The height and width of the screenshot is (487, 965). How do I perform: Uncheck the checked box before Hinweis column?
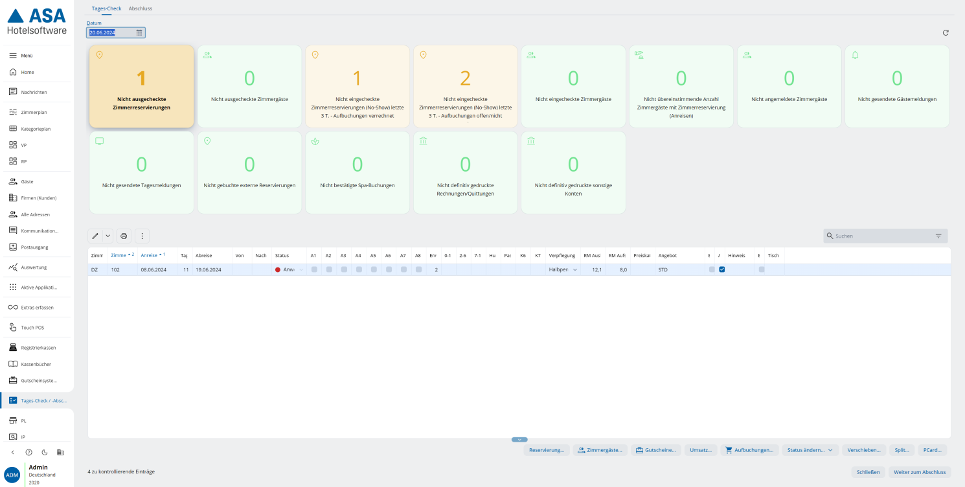721,269
